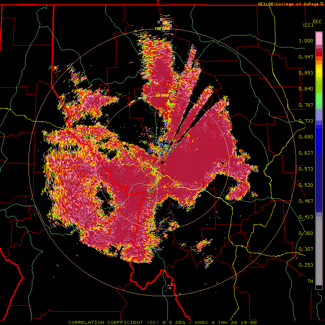The width and height of the screenshot is (325, 325).
Task: Pick the light blue band above 0.733
Action: tap(319, 114)
